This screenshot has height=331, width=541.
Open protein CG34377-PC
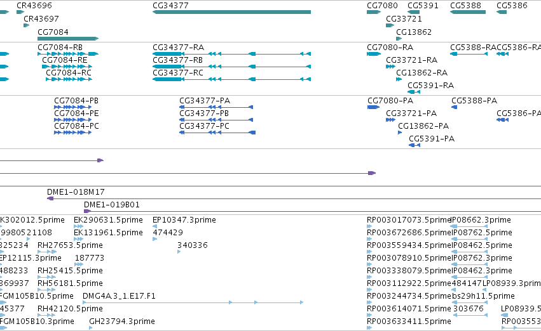pyautogui.click(x=204, y=126)
